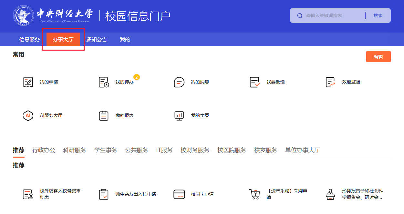
Task: Open 我的消息 chat bubble icon
Action: click(179, 82)
